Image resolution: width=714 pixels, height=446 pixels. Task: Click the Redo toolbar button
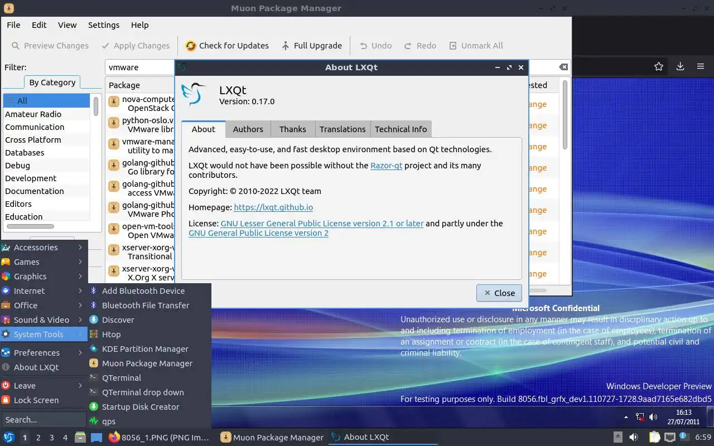coord(420,46)
